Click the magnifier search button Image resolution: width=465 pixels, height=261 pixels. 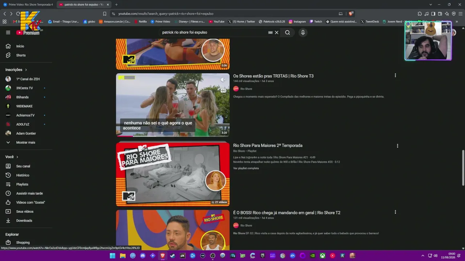[x=287, y=32]
